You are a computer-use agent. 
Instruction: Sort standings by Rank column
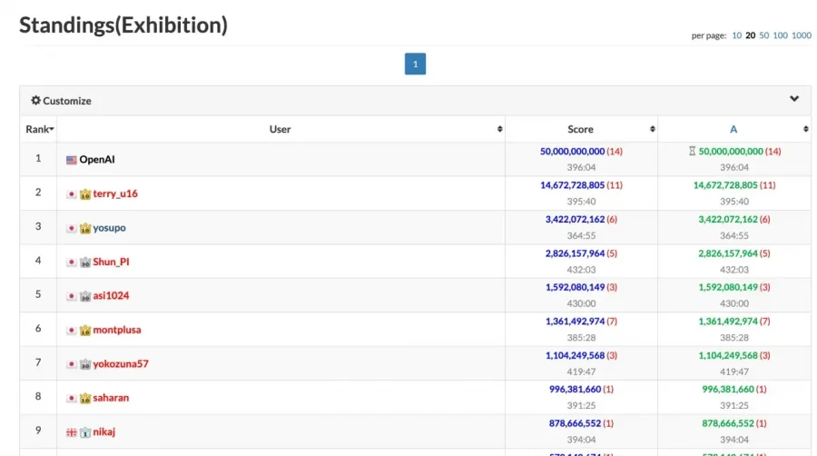tap(40, 129)
